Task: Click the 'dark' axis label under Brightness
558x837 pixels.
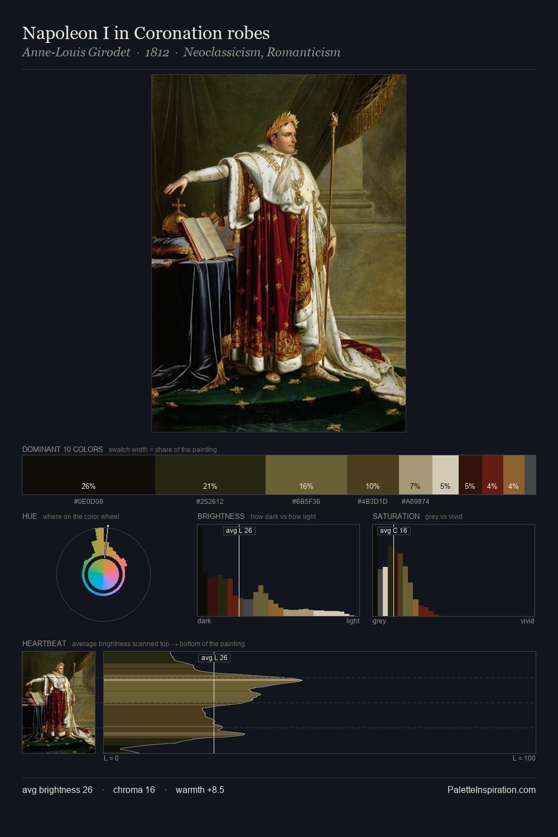Action: (204, 621)
